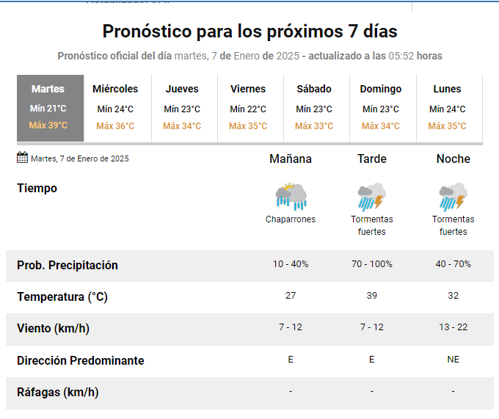The image size is (499, 419).
Task: Select the Martes forecast tab
Action: (x=48, y=107)
